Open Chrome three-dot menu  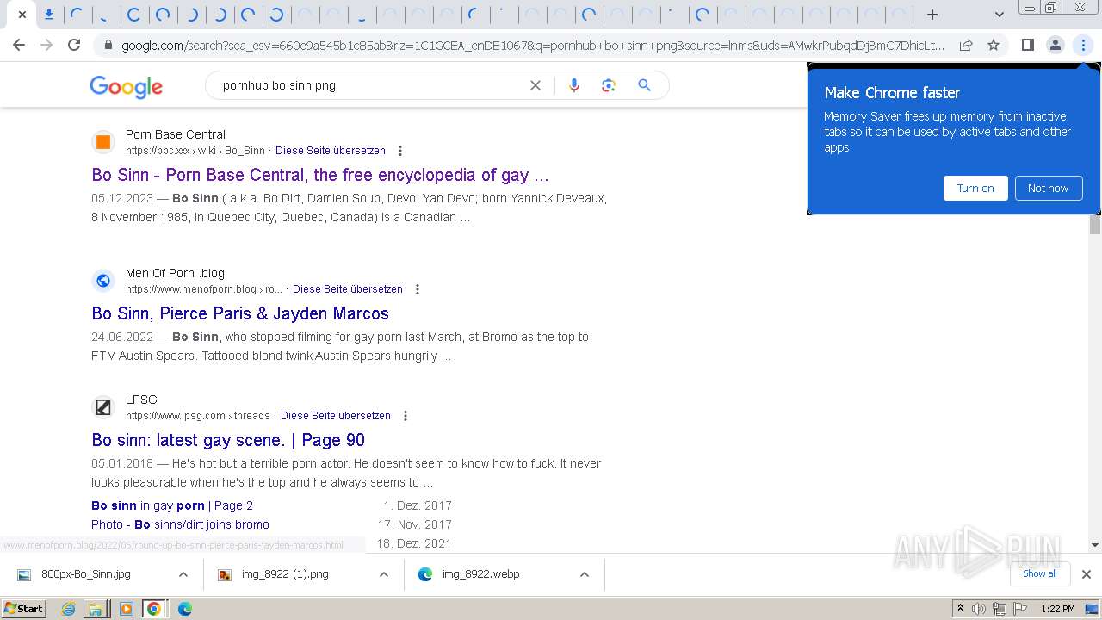point(1083,45)
